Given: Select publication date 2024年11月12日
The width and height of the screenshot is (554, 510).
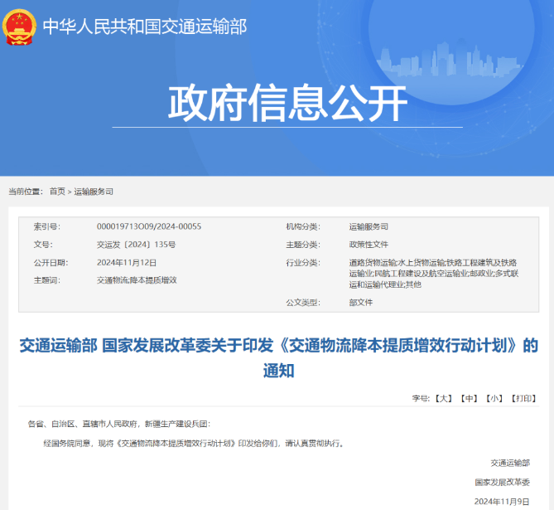Looking at the screenshot, I should click(x=127, y=263).
